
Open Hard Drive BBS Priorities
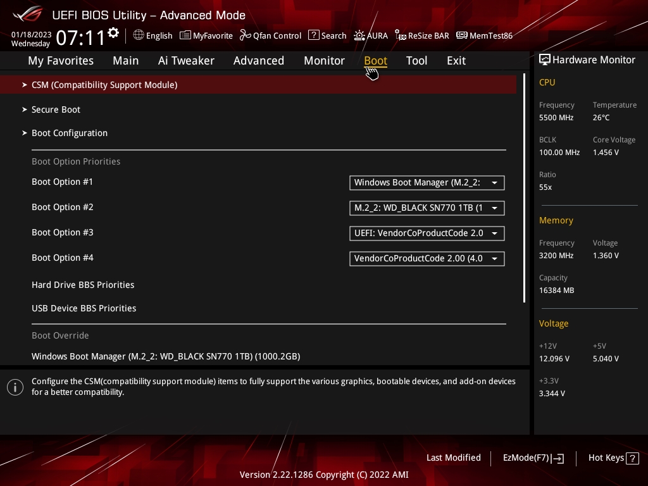click(83, 285)
